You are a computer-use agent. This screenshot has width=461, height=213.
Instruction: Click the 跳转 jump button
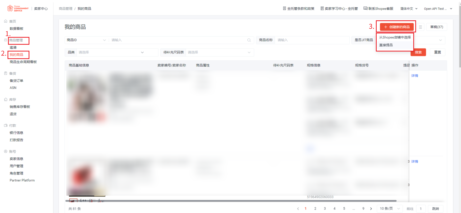[436, 209]
